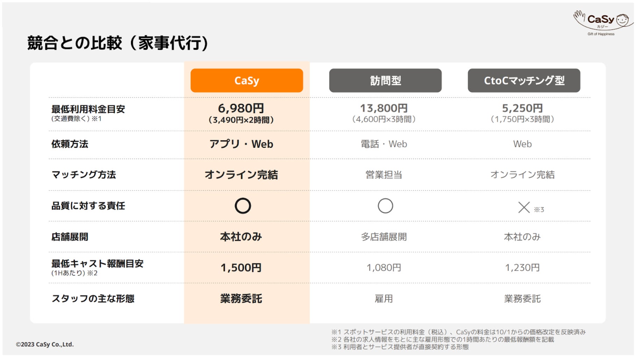Viewport: 637px width, 359px height.
Task: Click the アプリ・Web cell
Action: [x=241, y=144]
